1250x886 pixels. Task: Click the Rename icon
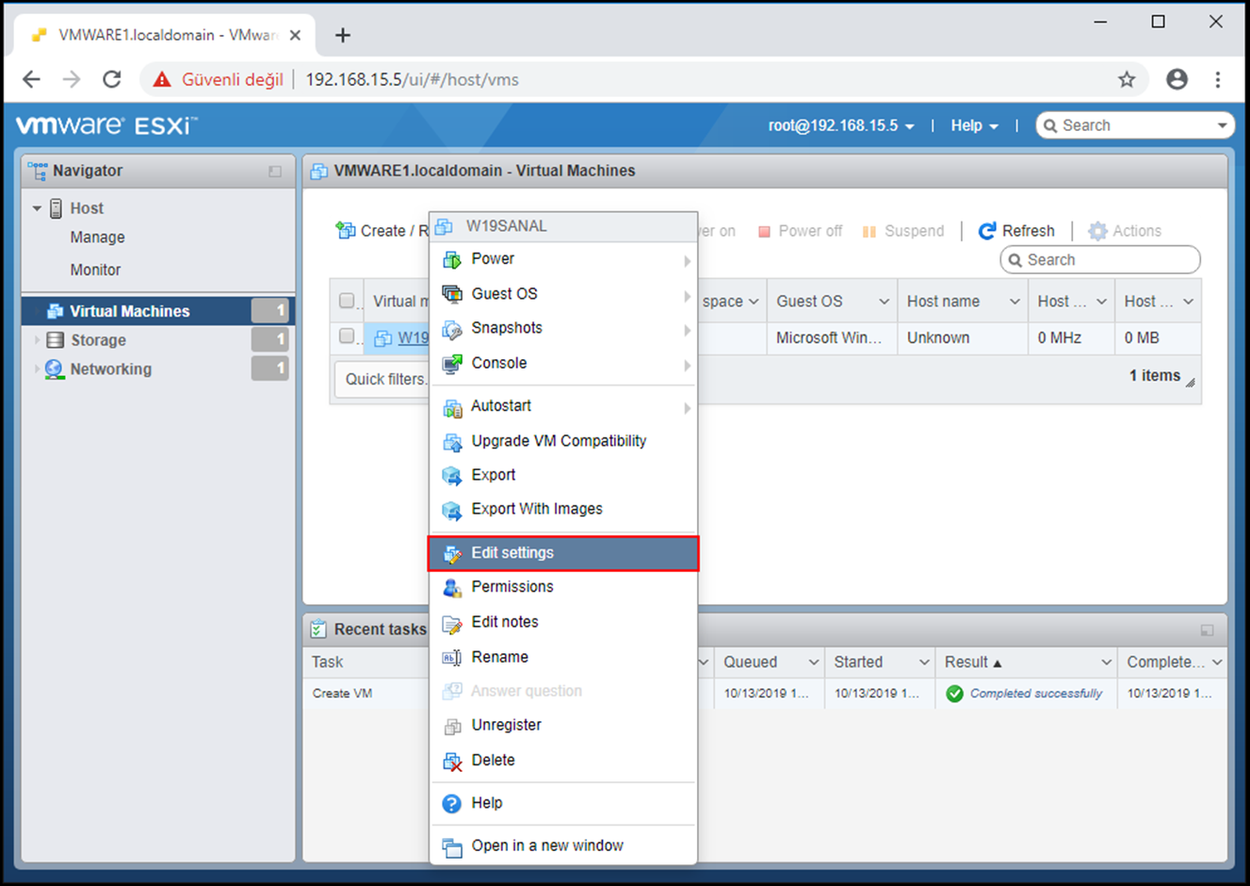452,658
